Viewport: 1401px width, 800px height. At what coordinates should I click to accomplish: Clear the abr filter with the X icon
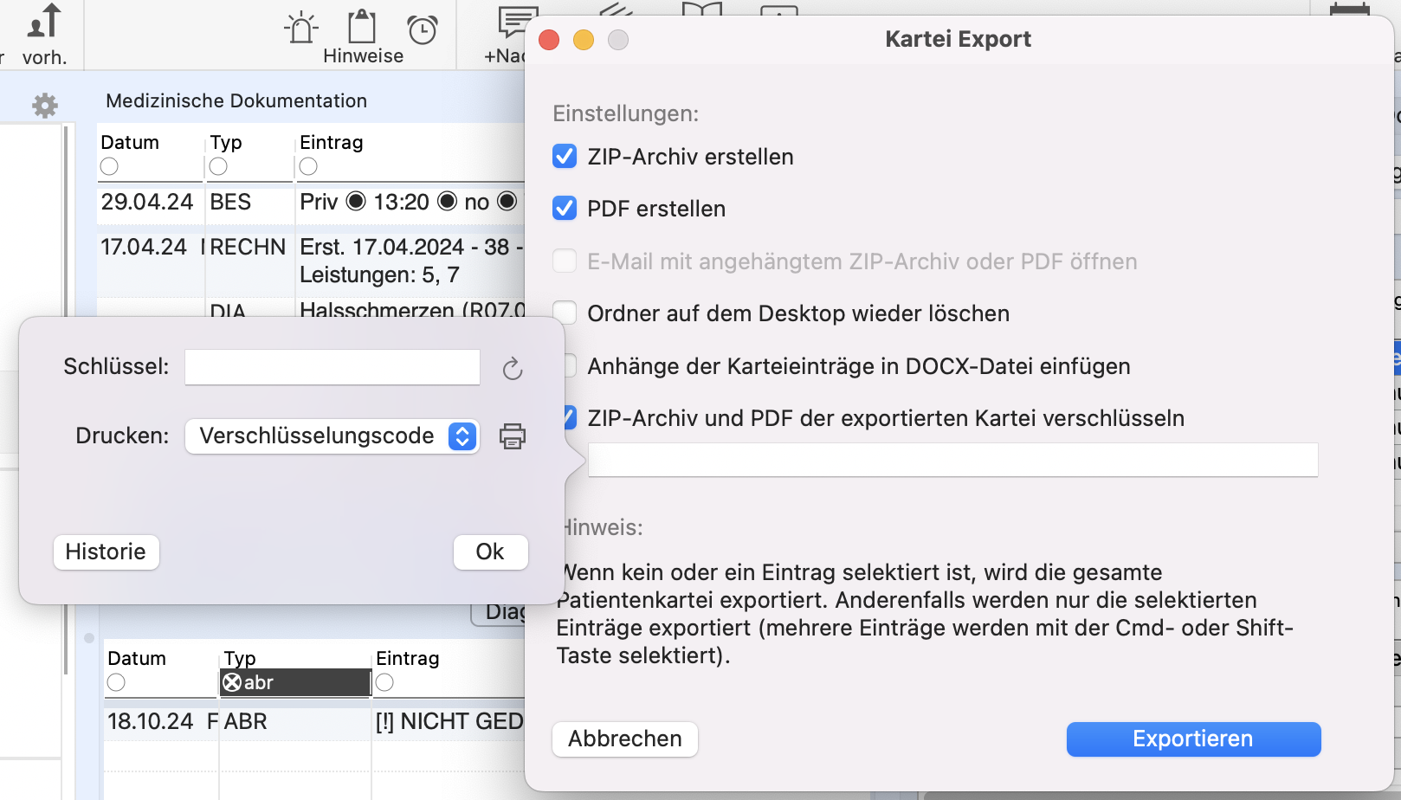(232, 683)
